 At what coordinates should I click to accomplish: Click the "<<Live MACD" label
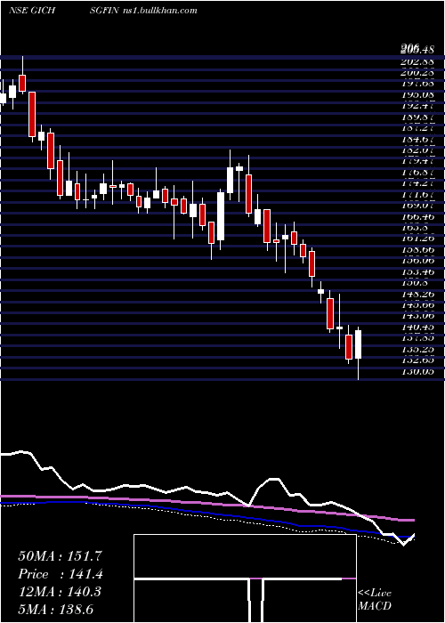coord(375,600)
